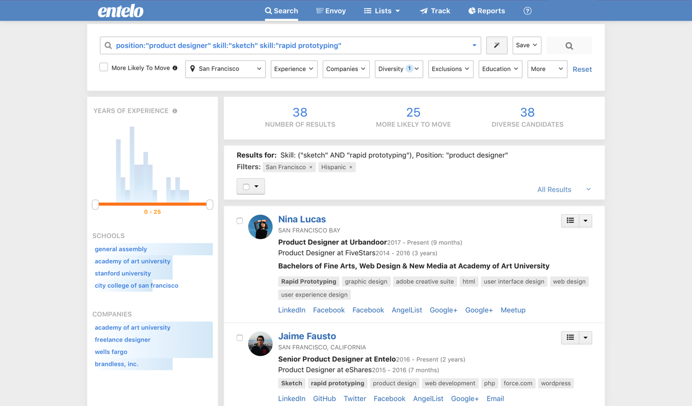This screenshot has width=692, height=406.
Task: Click the magic wand query builder icon
Action: (496, 46)
